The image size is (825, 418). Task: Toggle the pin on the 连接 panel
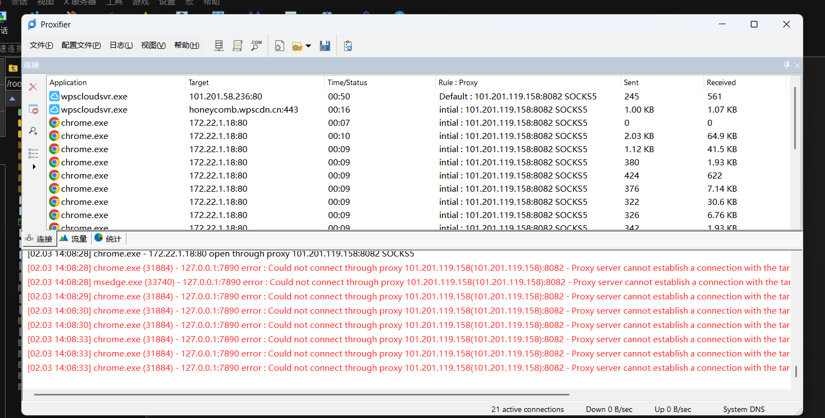[x=787, y=65]
